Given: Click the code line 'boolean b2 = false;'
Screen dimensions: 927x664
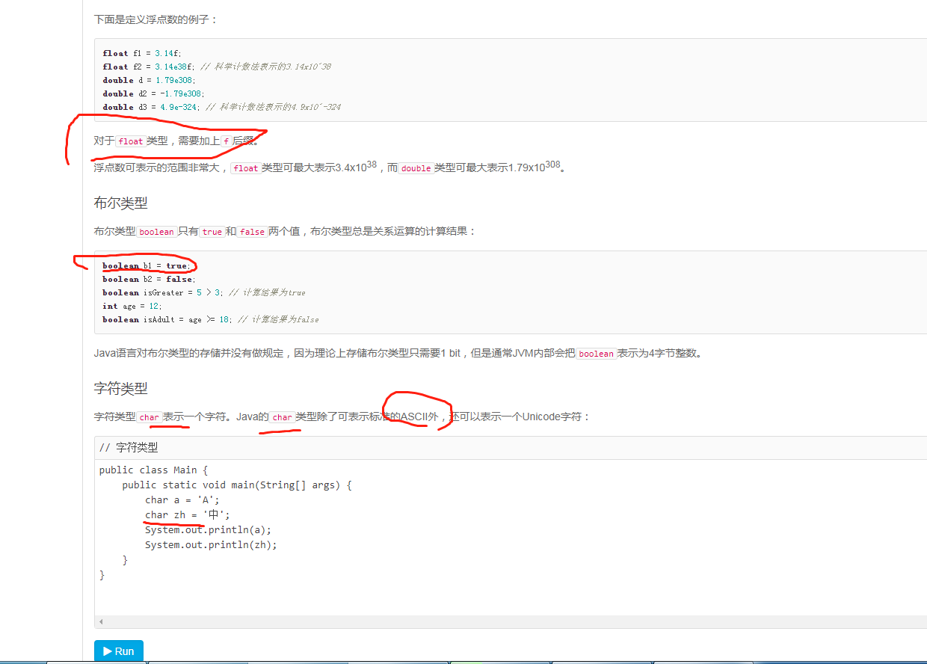Looking at the screenshot, I should [148, 279].
